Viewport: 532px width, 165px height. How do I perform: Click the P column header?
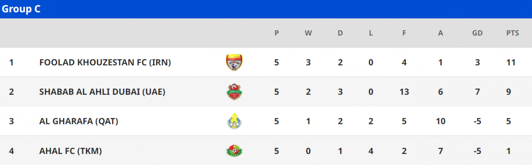point(277,33)
